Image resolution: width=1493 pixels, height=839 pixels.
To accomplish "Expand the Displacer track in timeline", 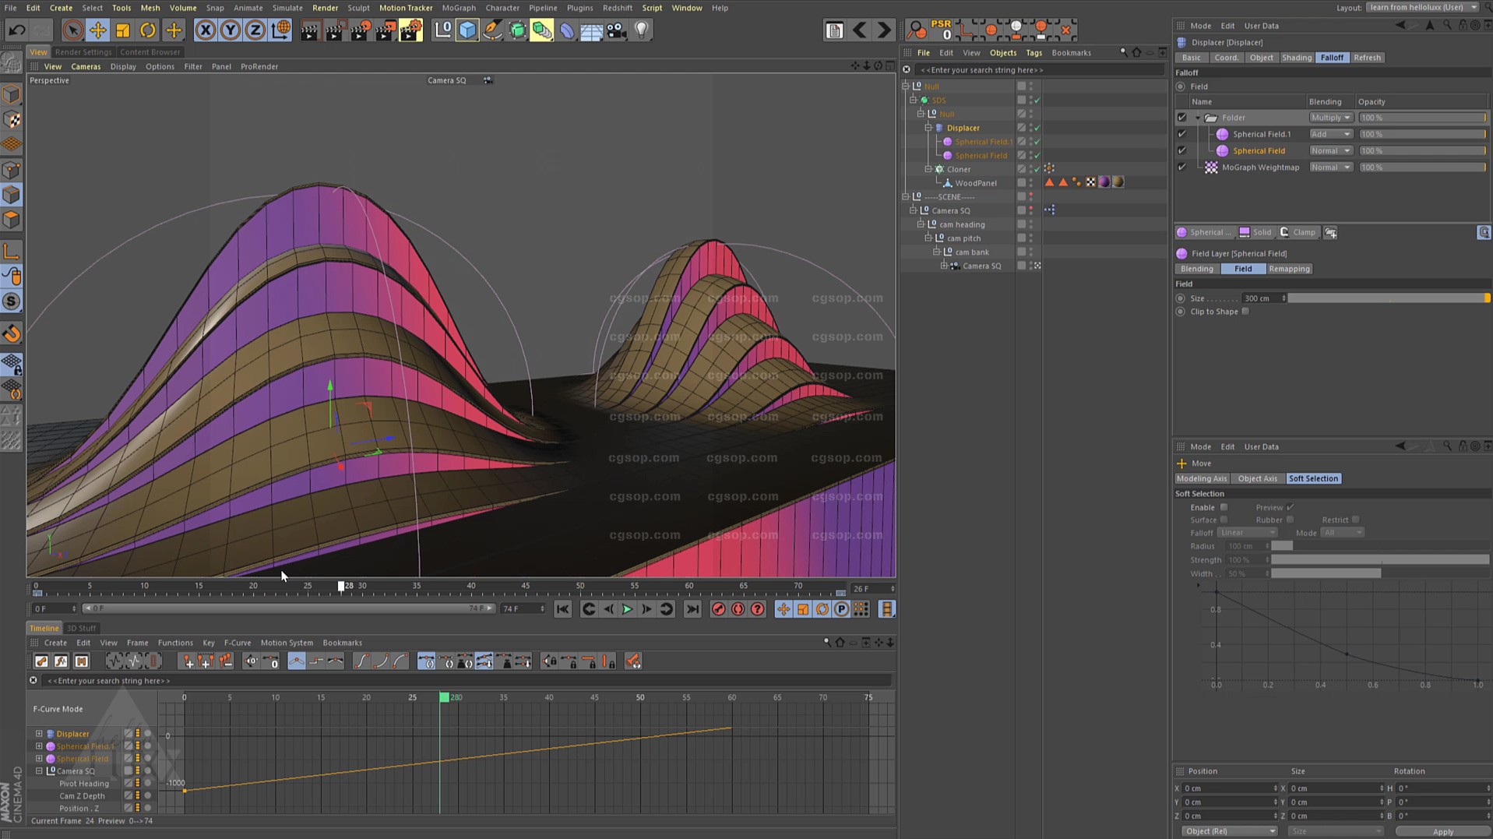I will [x=39, y=734].
